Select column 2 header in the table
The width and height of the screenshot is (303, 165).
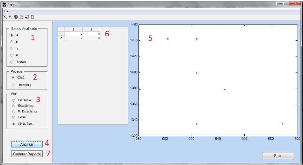pyautogui.click(x=91, y=29)
